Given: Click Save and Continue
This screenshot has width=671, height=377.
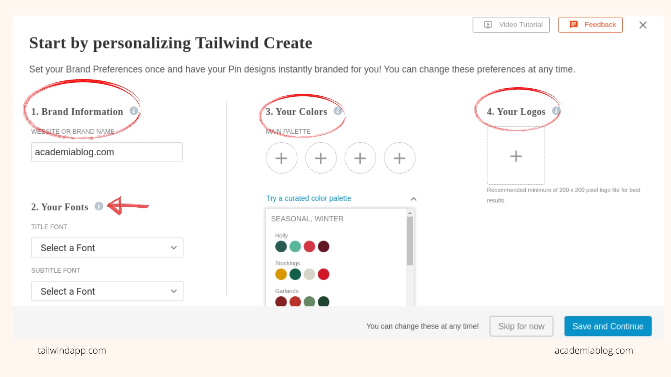Looking at the screenshot, I should 608,326.
